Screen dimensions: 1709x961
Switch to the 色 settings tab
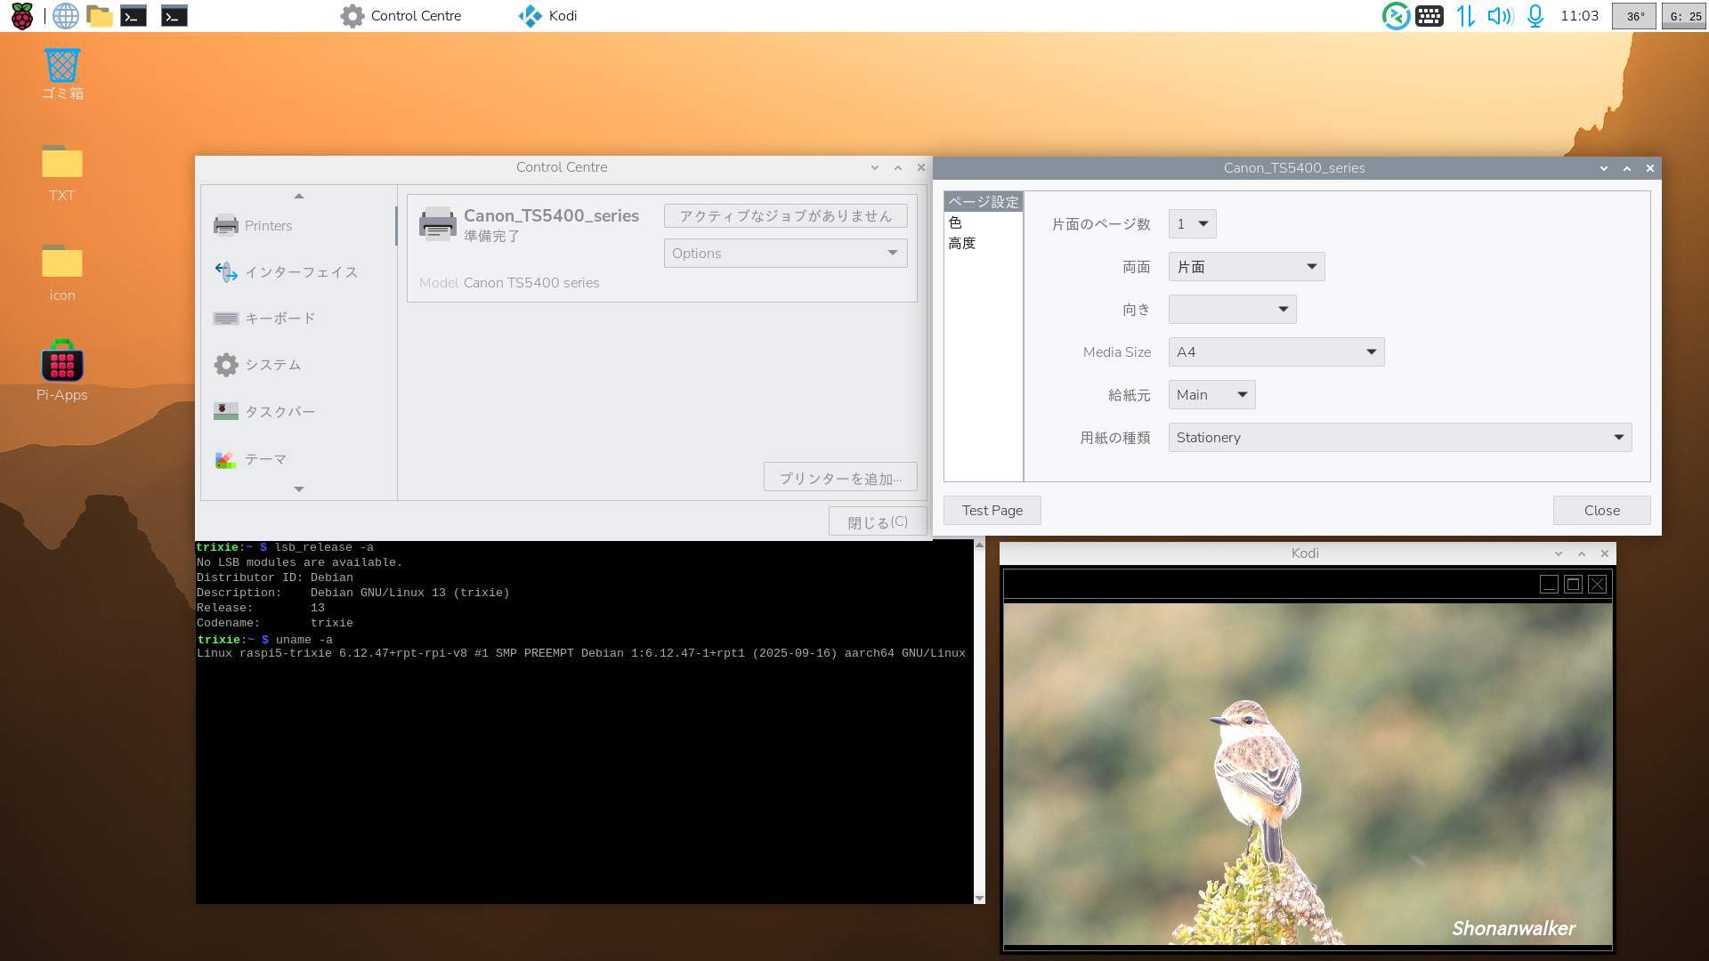955,222
